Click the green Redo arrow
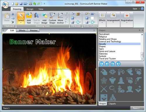The width and height of the screenshot is (146, 112). tap(39, 4)
